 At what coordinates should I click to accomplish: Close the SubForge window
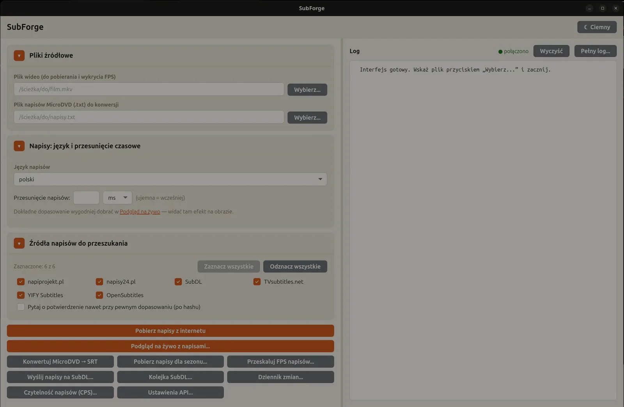(616, 8)
